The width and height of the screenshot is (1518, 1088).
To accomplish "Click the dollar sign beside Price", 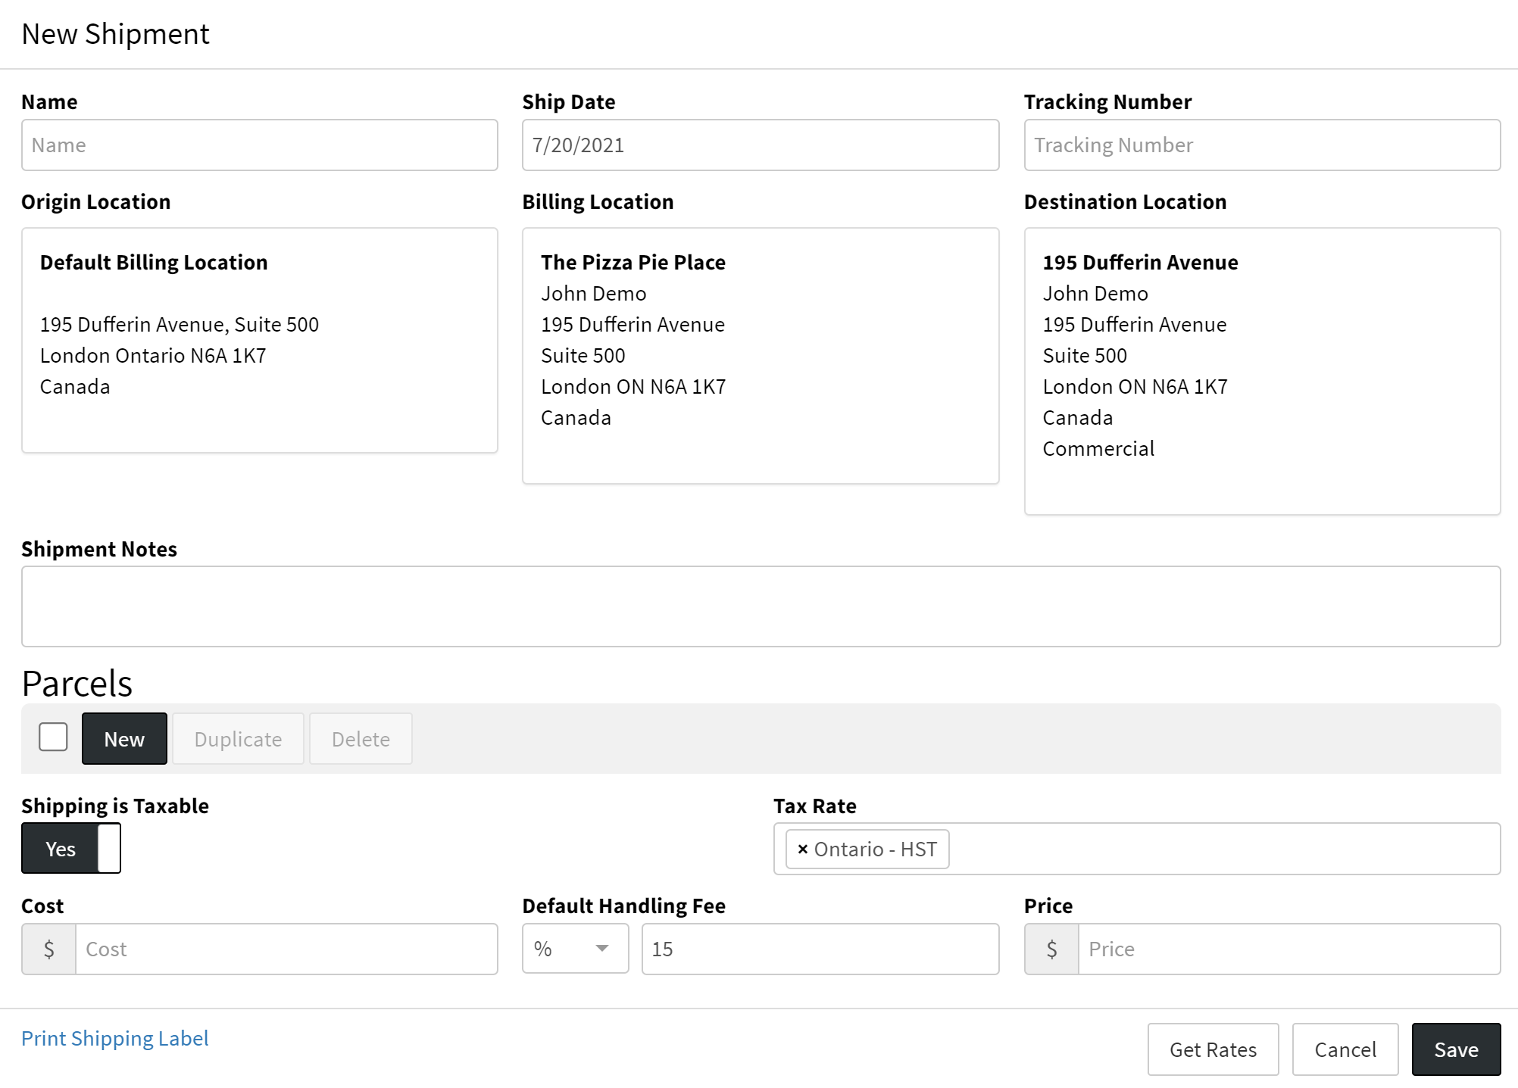I will click(x=1051, y=949).
